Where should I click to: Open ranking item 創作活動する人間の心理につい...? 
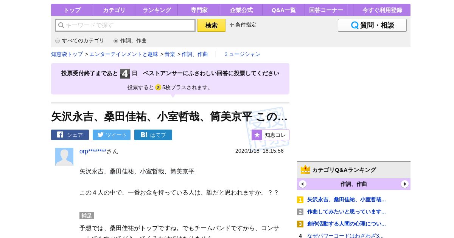(347, 224)
